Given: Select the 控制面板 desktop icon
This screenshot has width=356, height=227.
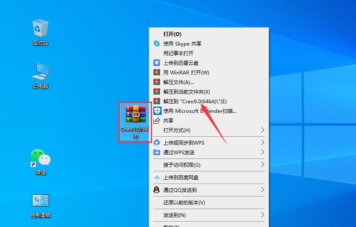Looking at the screenshot, I should tap(41, 200).
